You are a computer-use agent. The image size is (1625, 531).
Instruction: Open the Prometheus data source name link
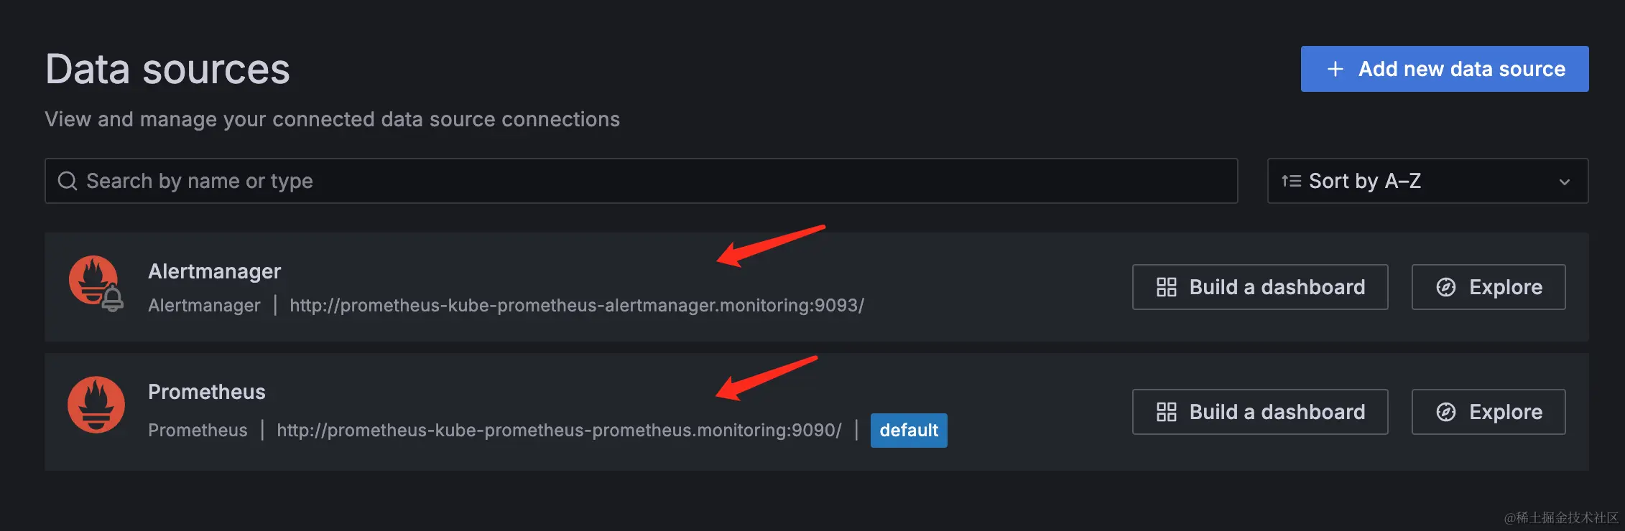tap(207, 392)
